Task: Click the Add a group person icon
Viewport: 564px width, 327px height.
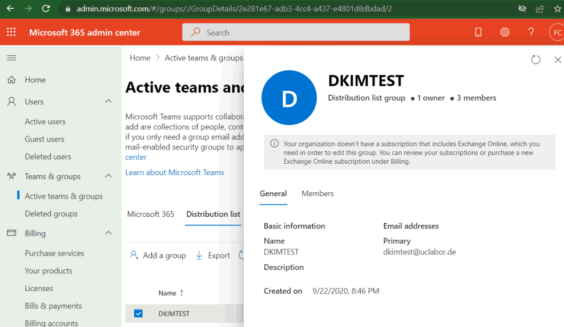Action: click(134, 255)
